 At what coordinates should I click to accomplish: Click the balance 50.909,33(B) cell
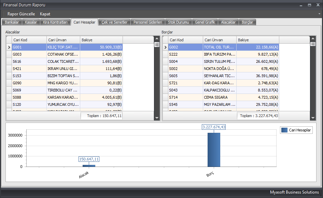pyautogui.click(x=101, y=47)
